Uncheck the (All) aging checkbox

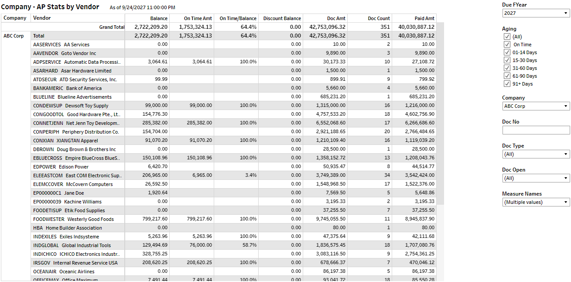(507, 37)
